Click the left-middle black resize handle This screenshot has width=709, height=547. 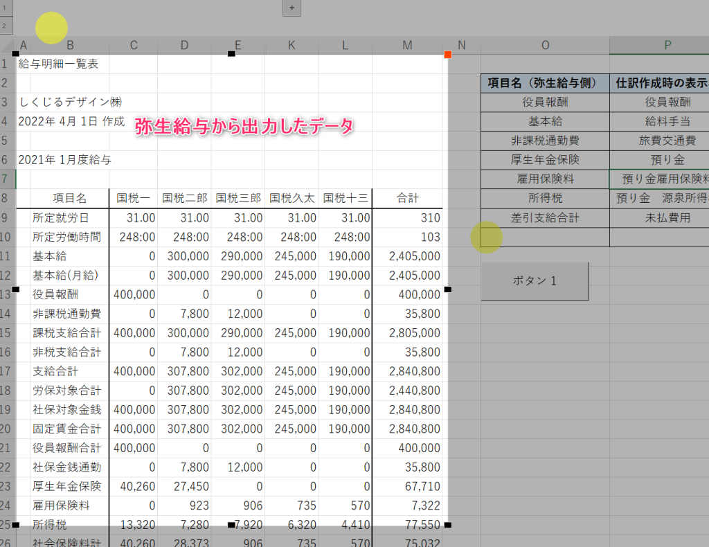pyautogui.click(x=15, y=289)
